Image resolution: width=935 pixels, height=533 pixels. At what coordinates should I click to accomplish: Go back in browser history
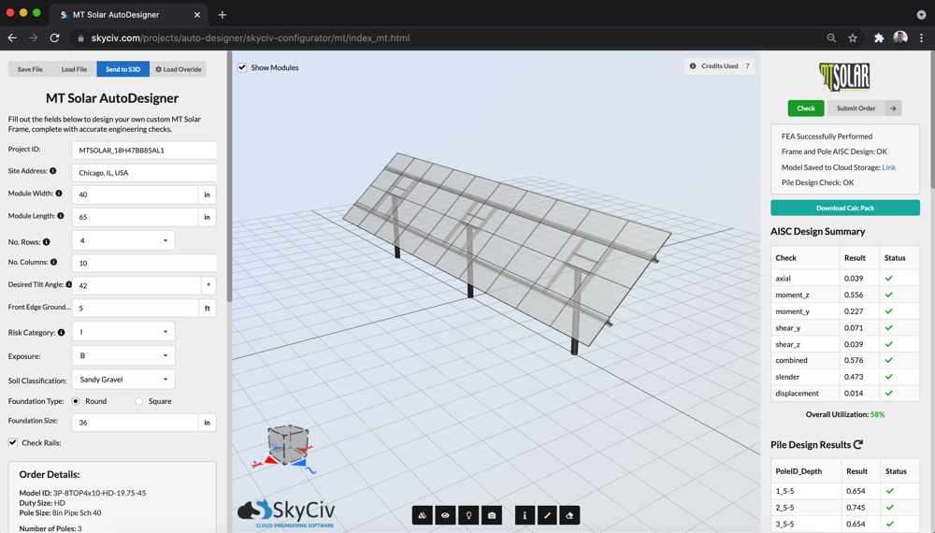[12, 38]
